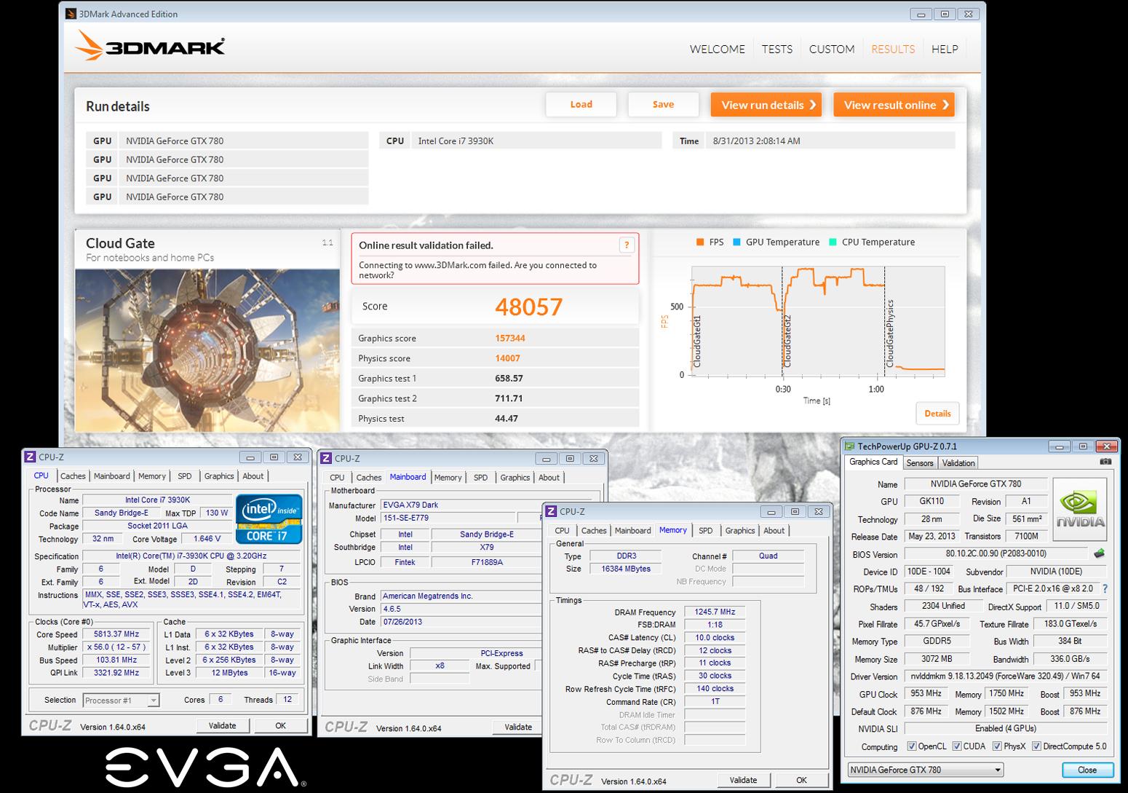
Task: Switch to Validation tab in GPU-Z
Action: tap(958, 463)
